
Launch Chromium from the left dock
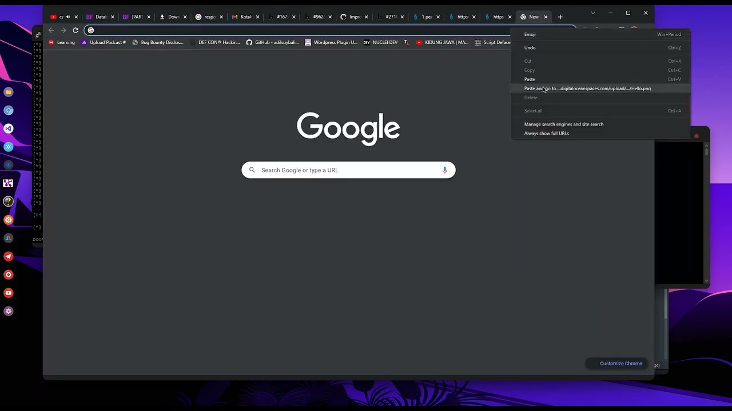pyautogui.click(x=9, y=110)
